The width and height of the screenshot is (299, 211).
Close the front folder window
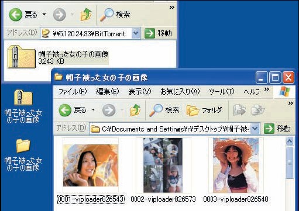pyautogui.click(x=288, y=78)
